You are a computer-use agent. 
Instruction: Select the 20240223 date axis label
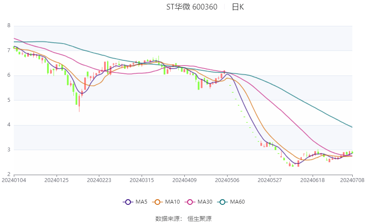point(99,180)
